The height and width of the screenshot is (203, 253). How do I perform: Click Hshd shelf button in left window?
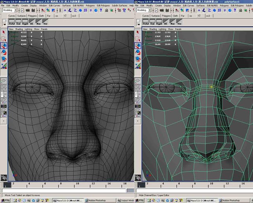(x=12, y=22)
